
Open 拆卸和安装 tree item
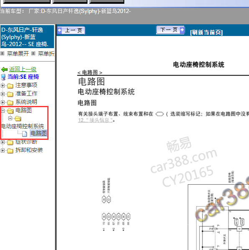(29, 150)
